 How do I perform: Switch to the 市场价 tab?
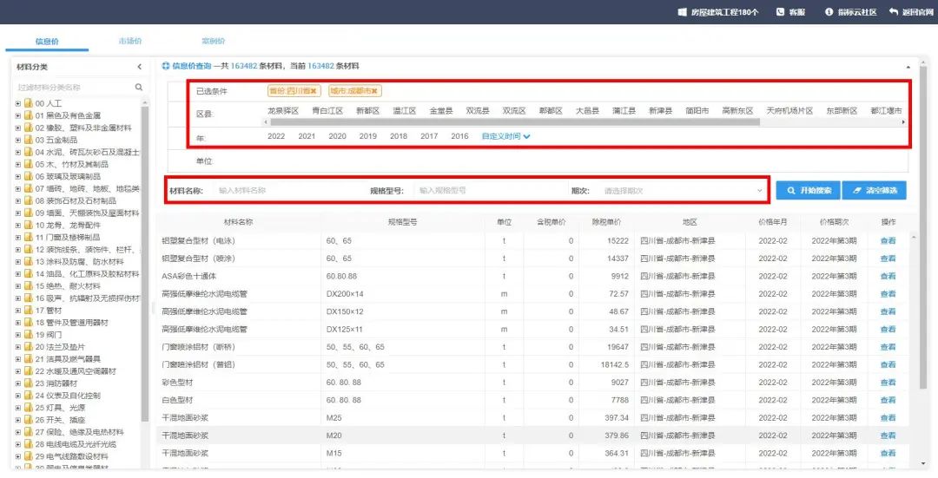(x=130, y=42)
